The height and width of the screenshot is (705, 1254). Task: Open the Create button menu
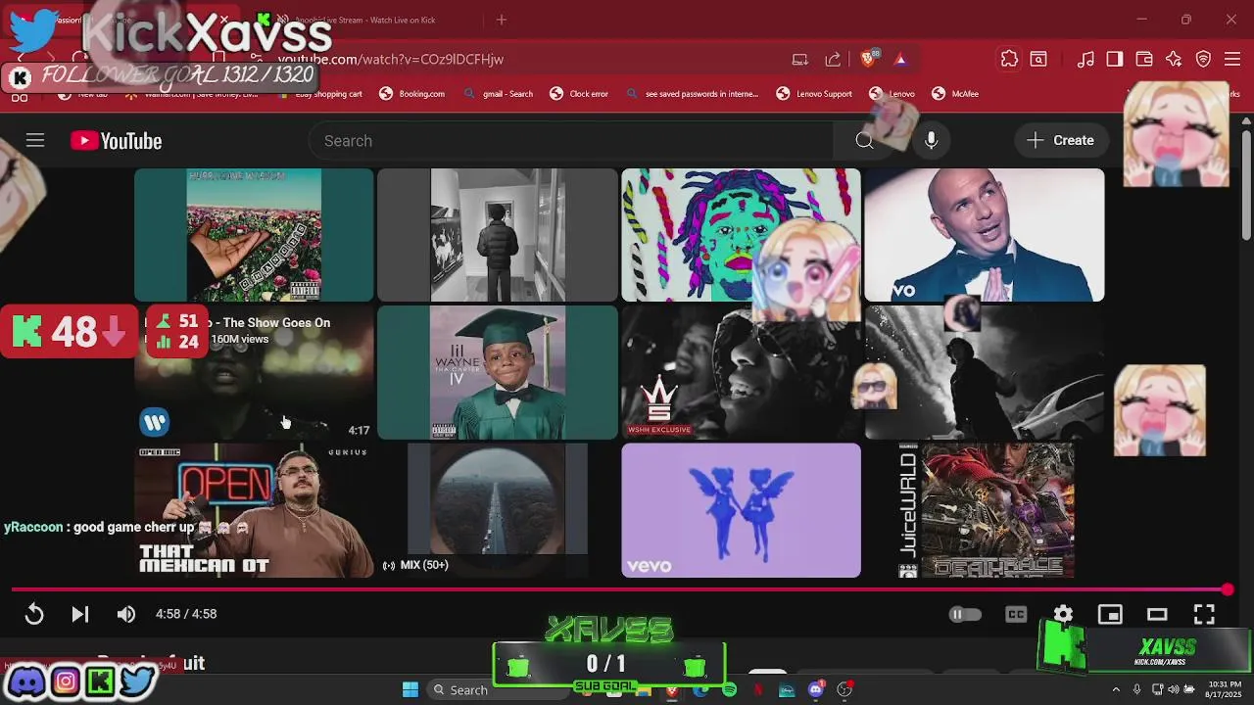click(1060, 141)
